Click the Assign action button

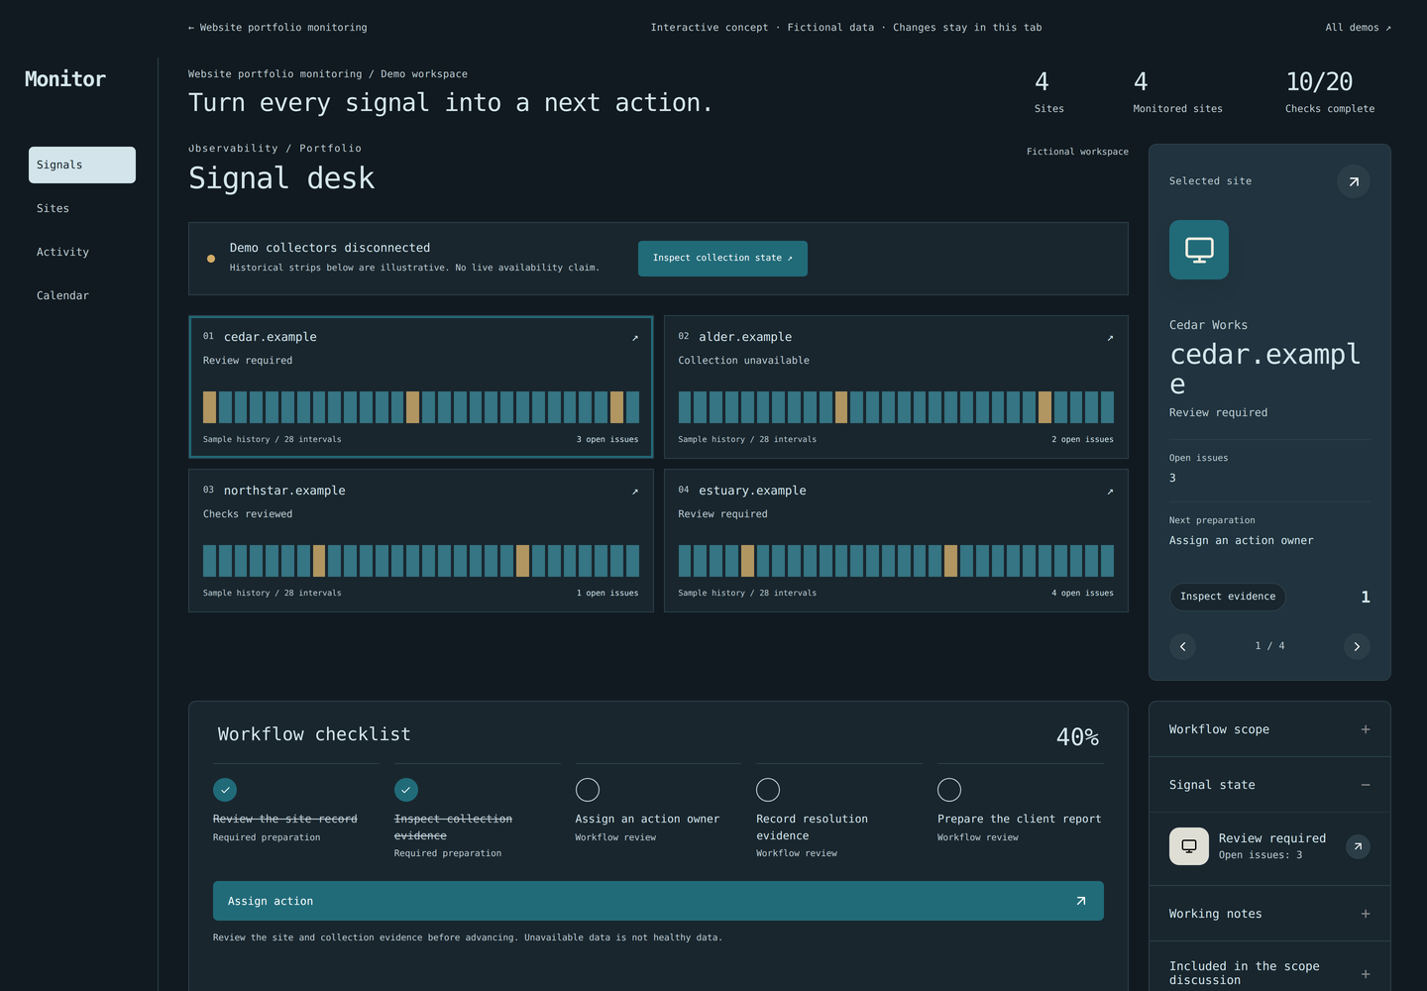658,901
